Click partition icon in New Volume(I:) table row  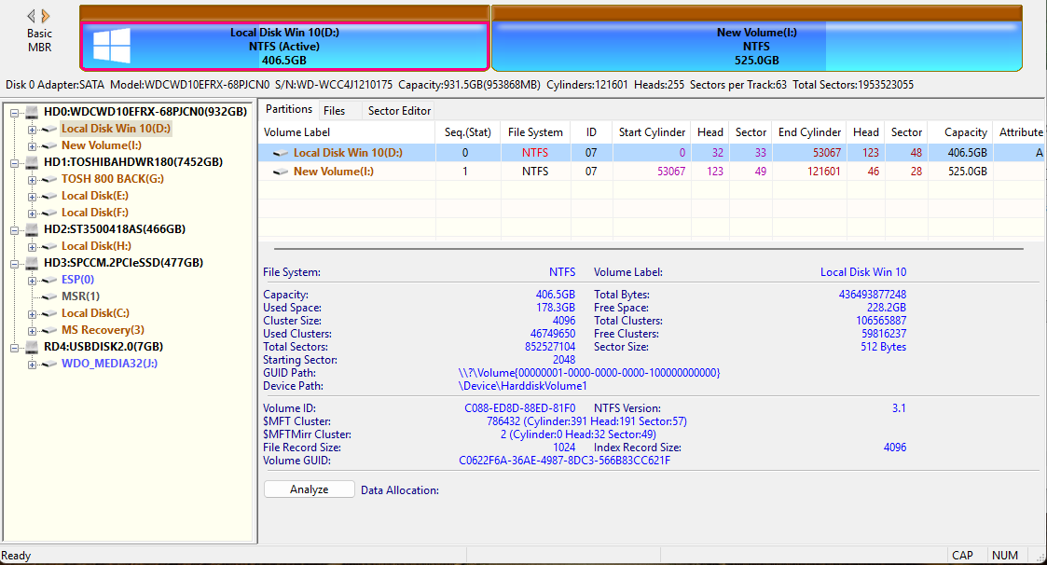pyautogui.click(x=281, y=172)
